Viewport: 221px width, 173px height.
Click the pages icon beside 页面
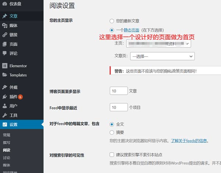click(x=5, y=44)
